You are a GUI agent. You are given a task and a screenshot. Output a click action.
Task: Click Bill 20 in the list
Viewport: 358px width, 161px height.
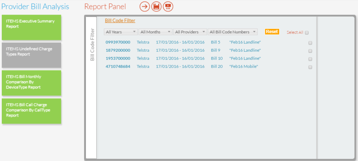coord(217,67)
